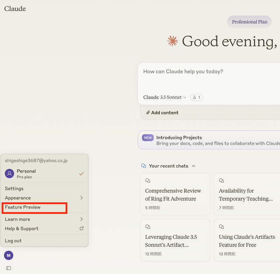
Task: Click the external link icon beside Help & Support
Action: [82, 228]
